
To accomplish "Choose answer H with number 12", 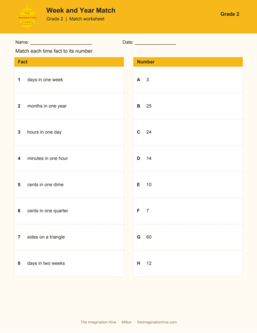I will [x=188, y=264].
